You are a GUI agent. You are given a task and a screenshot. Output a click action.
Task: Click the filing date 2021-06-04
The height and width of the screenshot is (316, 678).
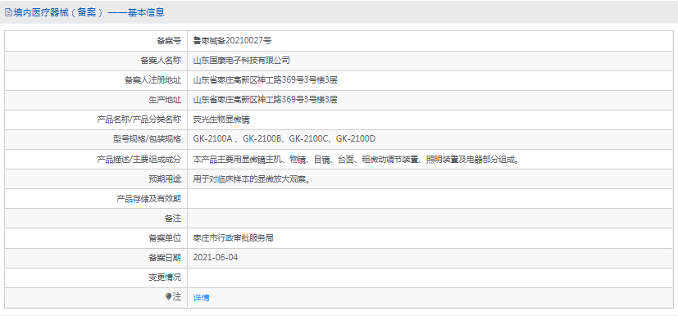click(x=216, y=258)
